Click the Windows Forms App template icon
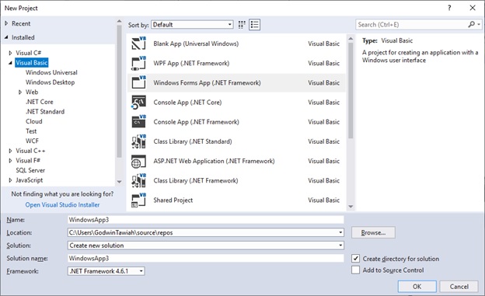The height and width of the screenshot is (296, 485). pos(138,82)
